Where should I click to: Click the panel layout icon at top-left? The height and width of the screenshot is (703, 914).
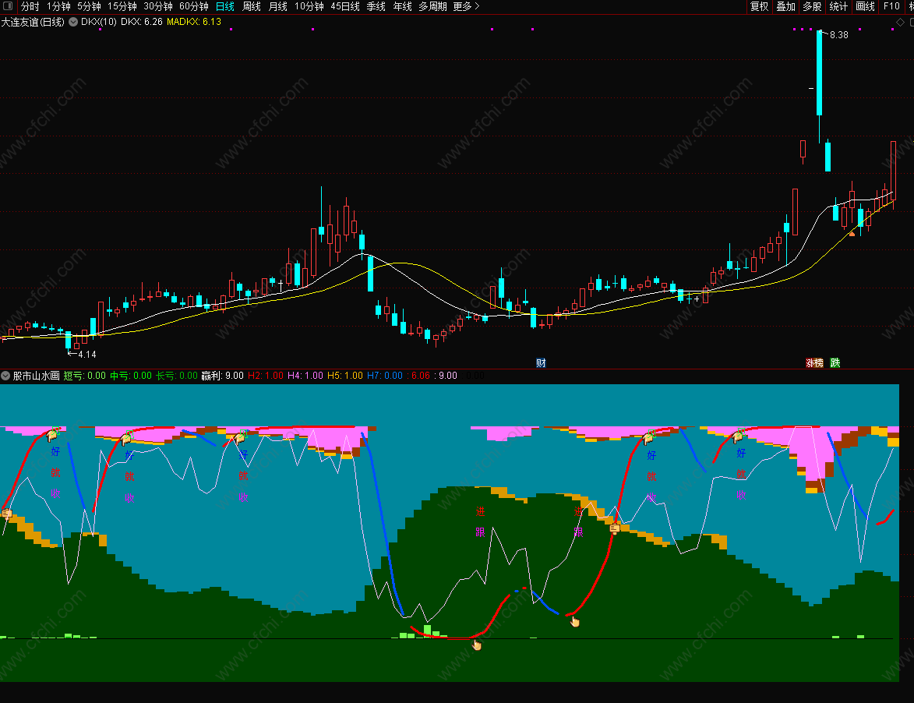pos(8,5)
